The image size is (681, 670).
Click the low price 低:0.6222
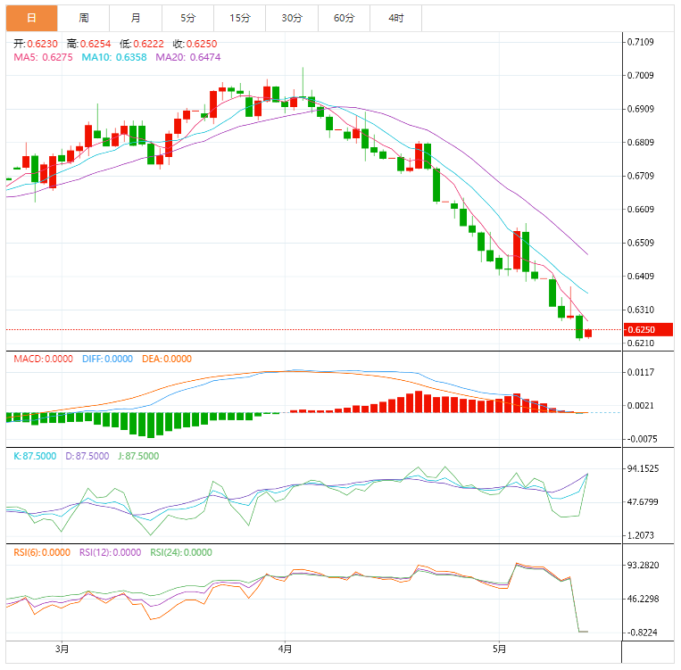point(142,44)
